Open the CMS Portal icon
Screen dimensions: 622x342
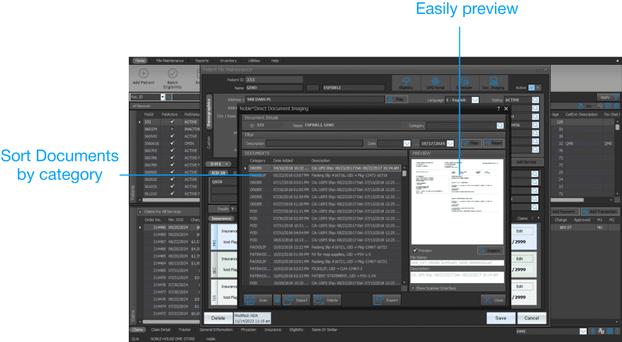tap(435, 82)
